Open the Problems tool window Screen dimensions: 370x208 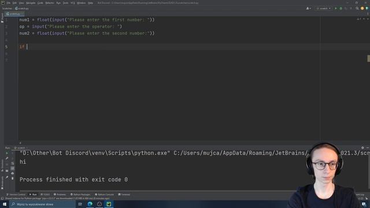60,195
